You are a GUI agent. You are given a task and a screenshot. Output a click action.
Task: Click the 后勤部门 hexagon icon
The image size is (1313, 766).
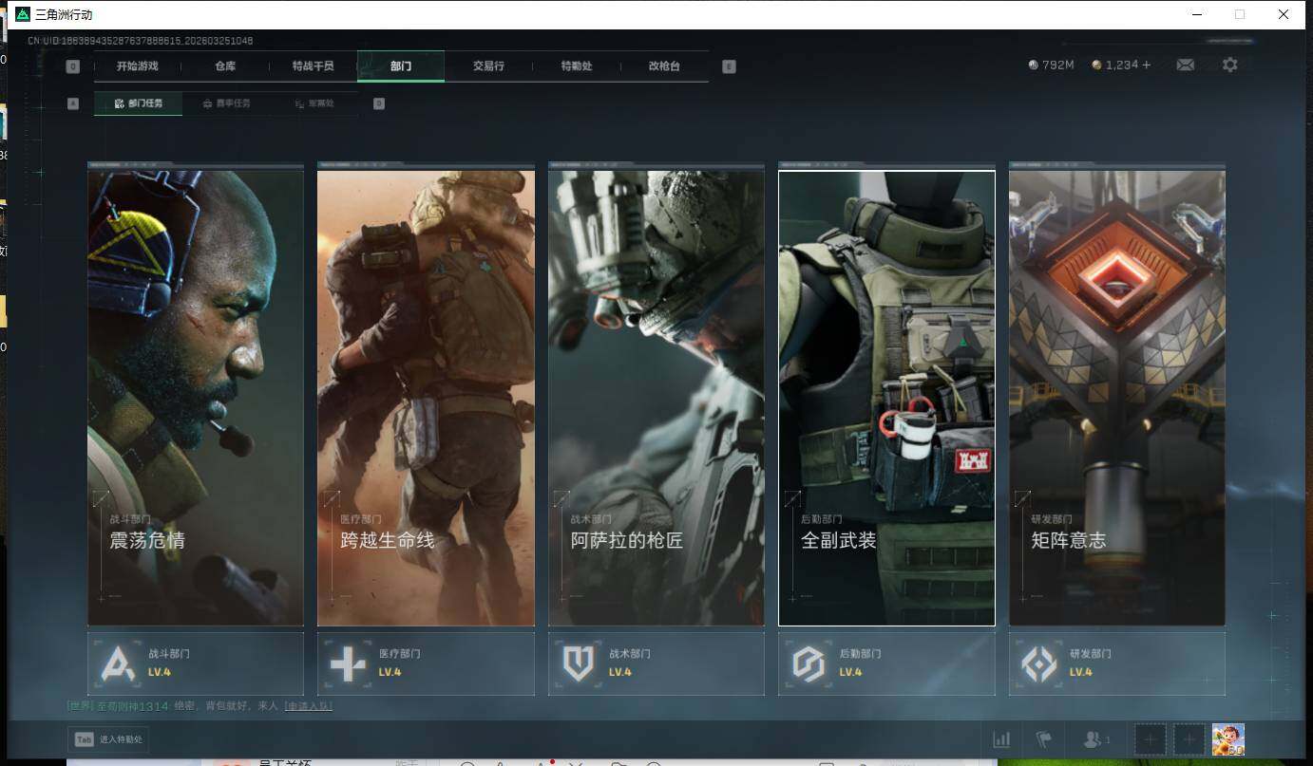coord(809,663)
